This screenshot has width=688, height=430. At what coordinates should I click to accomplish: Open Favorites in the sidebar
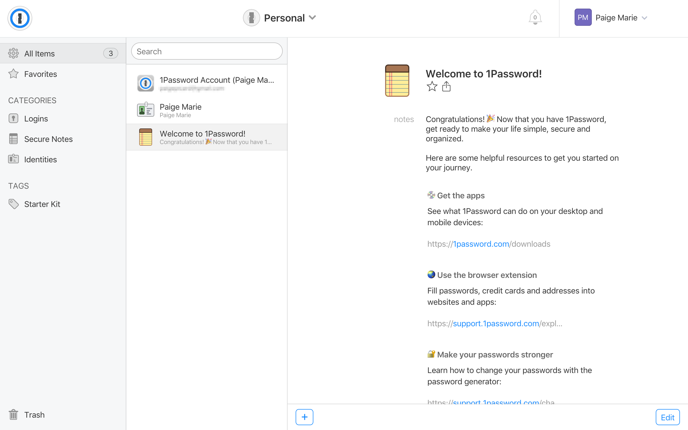pos(63,74)
